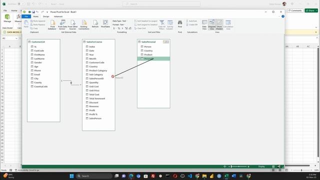Viewport: 320px width, 180px height.
Task: Click the Comments button in Excel
Action: click(295, 10)
